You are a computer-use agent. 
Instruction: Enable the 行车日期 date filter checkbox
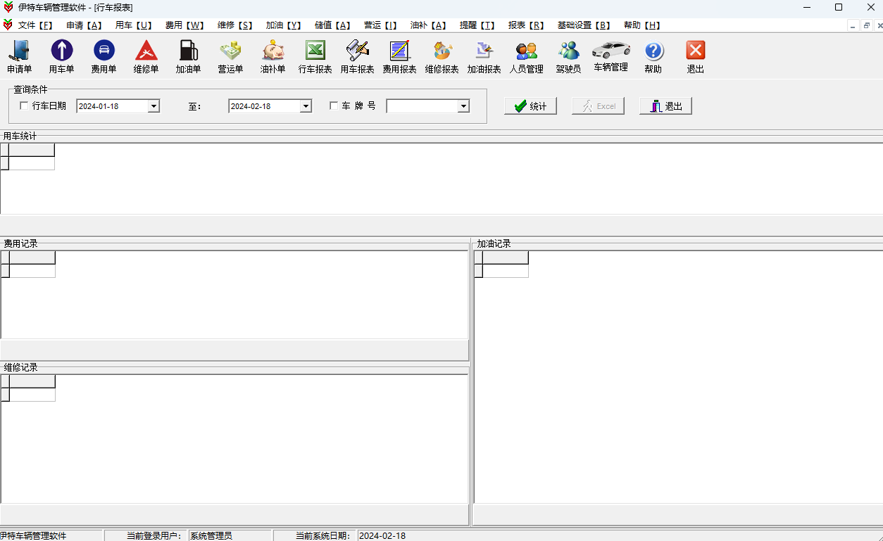(24, 106)
